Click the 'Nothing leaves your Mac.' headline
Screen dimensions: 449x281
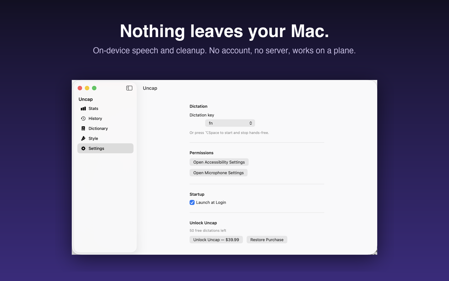(224, 31)
